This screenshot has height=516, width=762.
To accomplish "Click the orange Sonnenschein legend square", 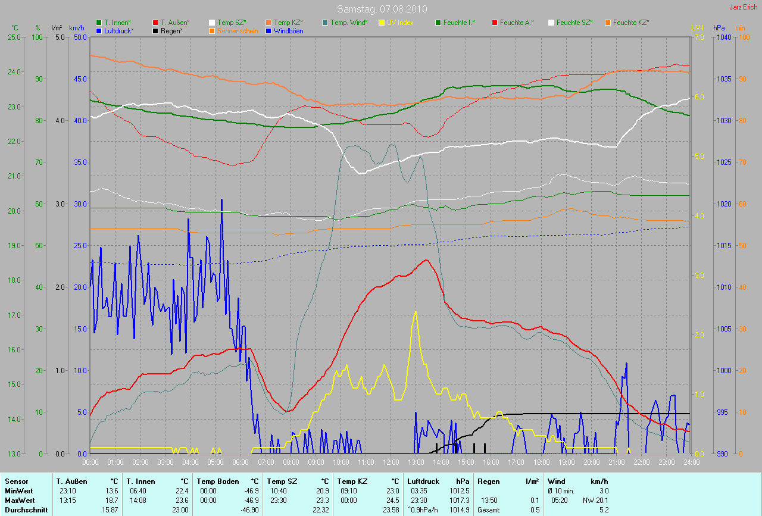I will pyautogui.click(x=212, y=30).
